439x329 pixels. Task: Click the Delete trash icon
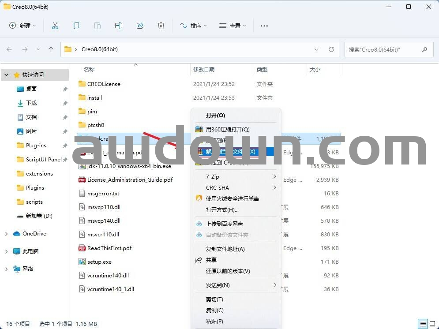tap(161, 26)
